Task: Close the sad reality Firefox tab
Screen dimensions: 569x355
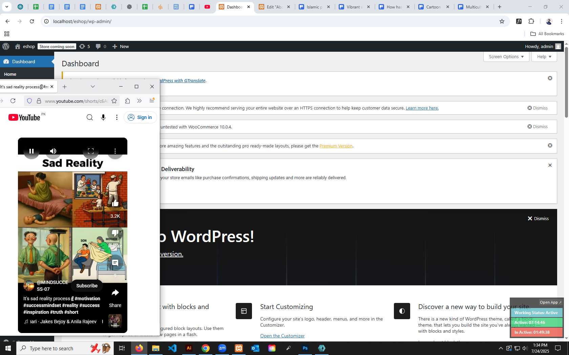Action: click(x=52, y=87)
